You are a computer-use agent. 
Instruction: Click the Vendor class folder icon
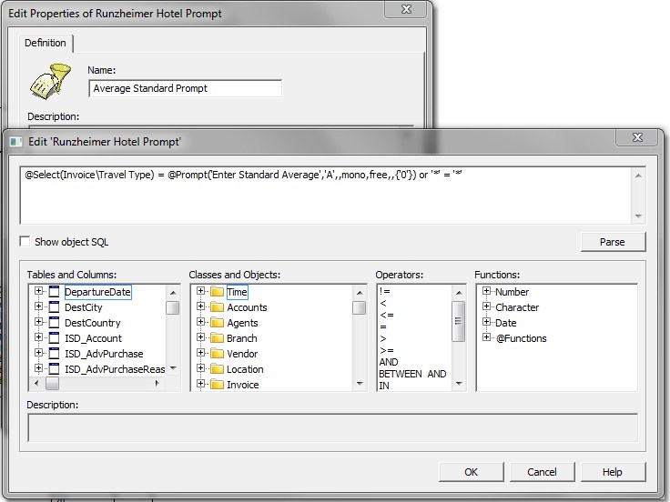(217, 354)
